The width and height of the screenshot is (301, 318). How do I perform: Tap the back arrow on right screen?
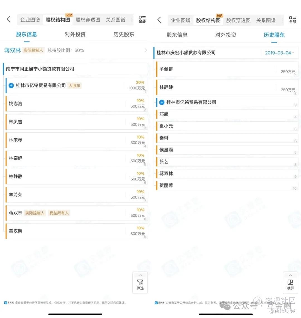pos(159,20)
